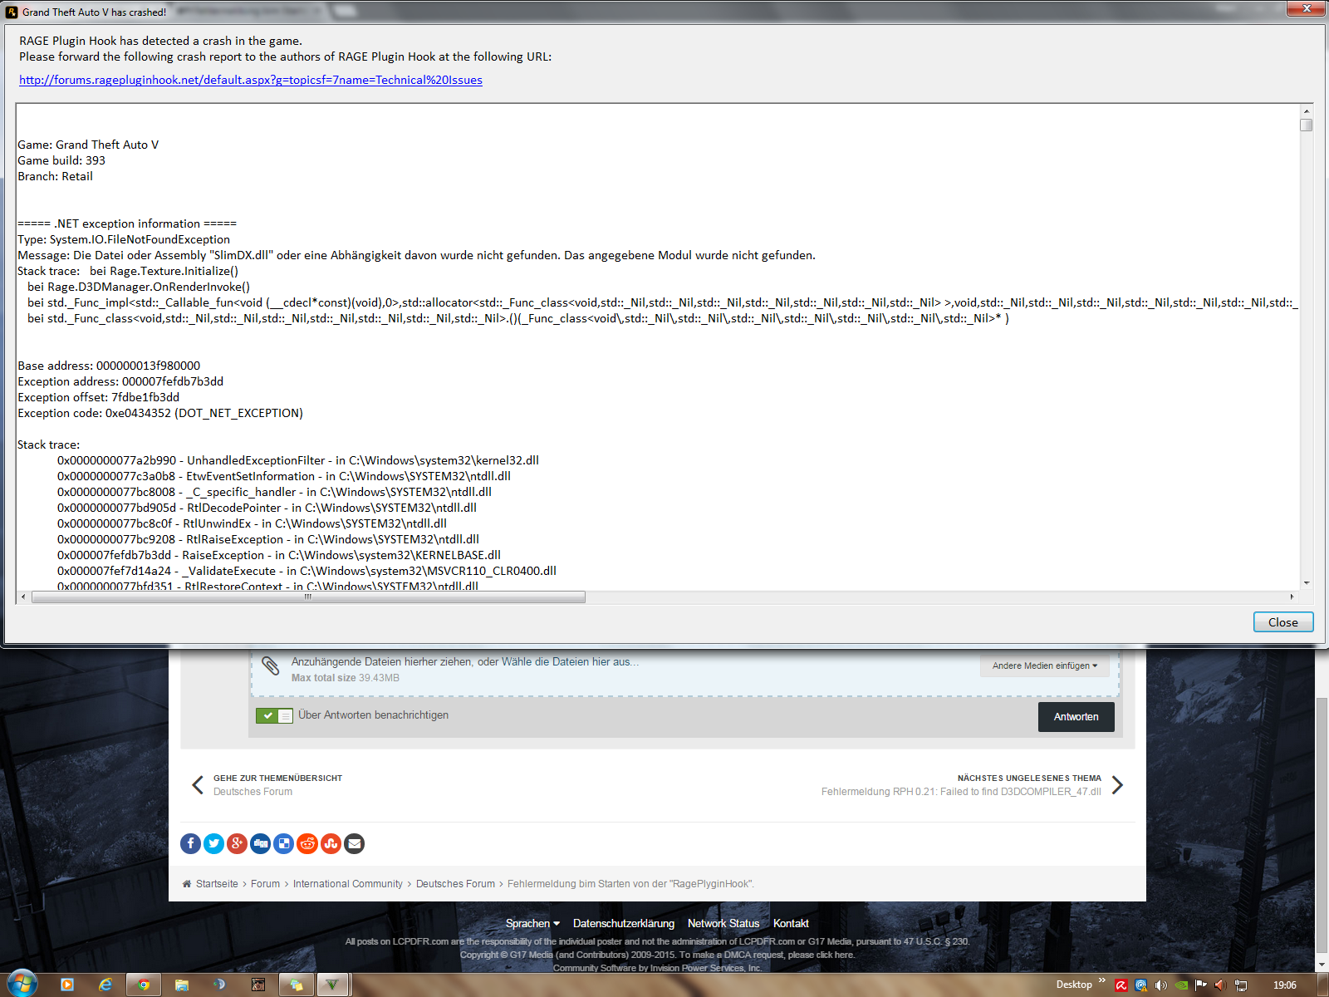Click the 'GEHE ZUR THEMENÜBERSICHT' heading
The image size is (1329, 997).
click(277, 778)
